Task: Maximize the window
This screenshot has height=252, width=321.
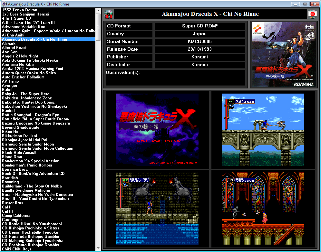Action: pyautogui.click(x=305, y=4)
